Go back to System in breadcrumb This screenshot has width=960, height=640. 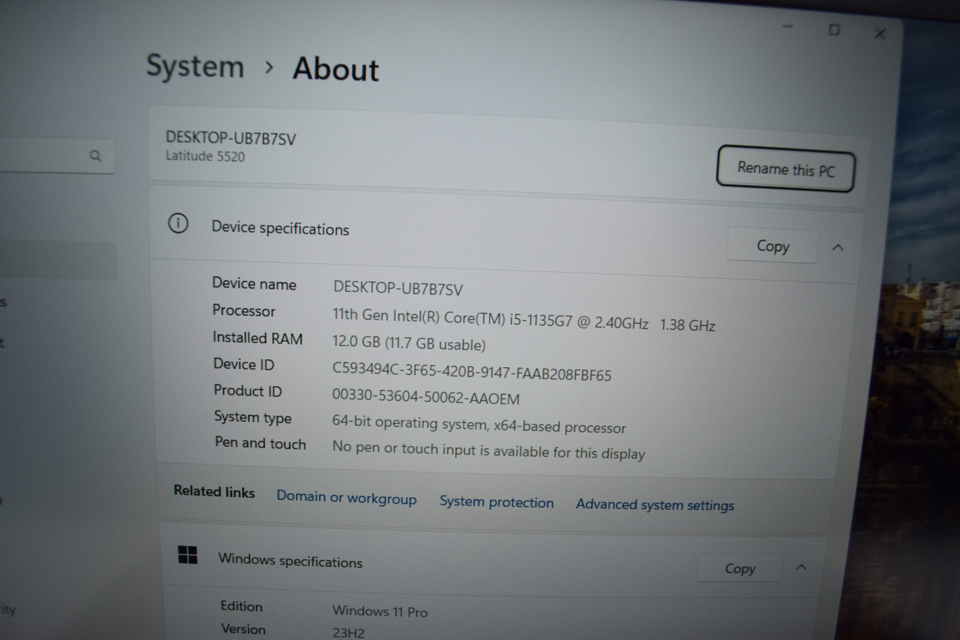pyautogui.click(x=195, y=66)
